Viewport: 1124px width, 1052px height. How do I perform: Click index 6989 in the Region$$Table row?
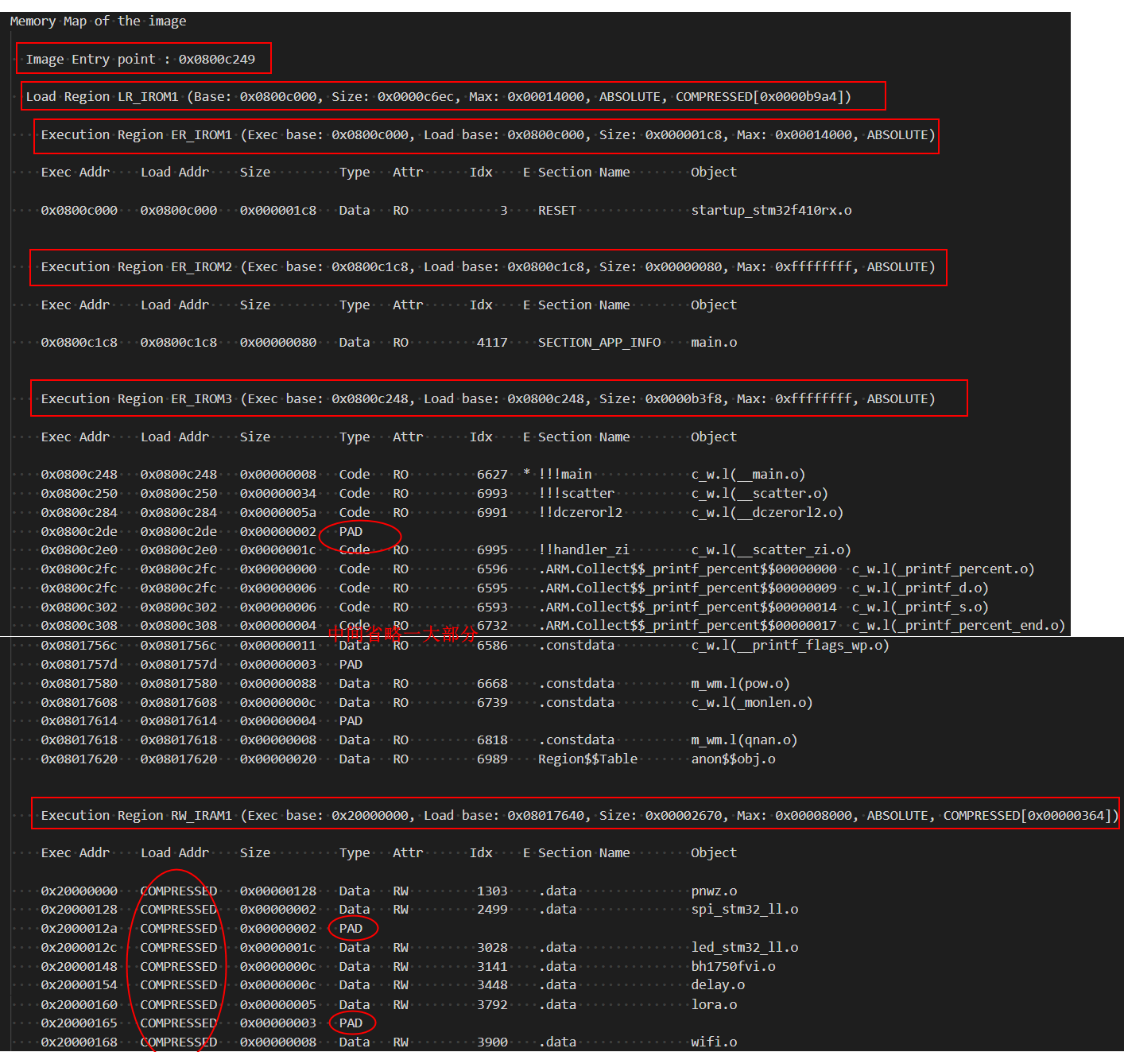492,759
